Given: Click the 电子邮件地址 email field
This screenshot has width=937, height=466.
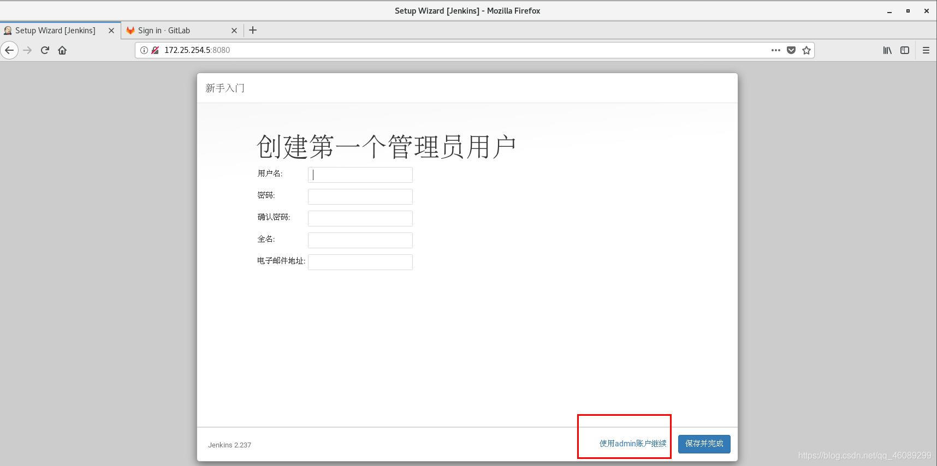Looking at the screenshot, I should pyautogui.click(x=360, y=262).
